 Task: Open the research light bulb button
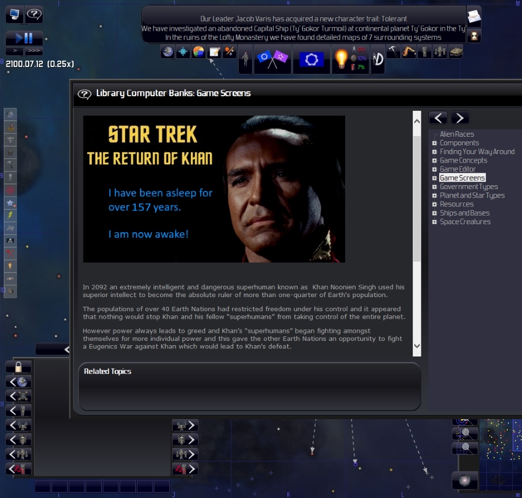pos(350,59)
